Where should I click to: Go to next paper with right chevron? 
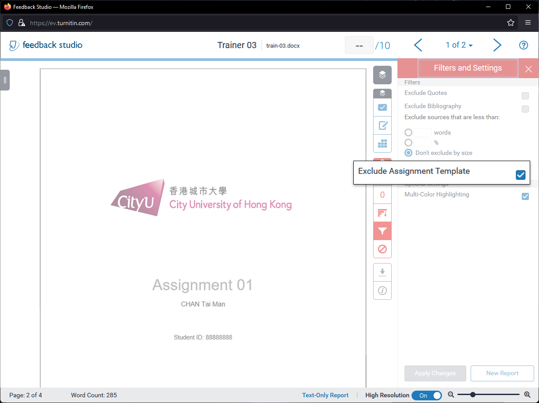pos(497,45)
